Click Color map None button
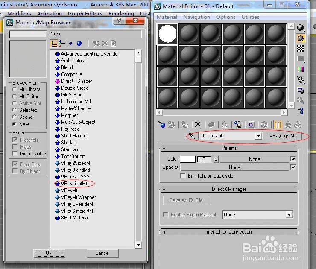 pos(255,159)
